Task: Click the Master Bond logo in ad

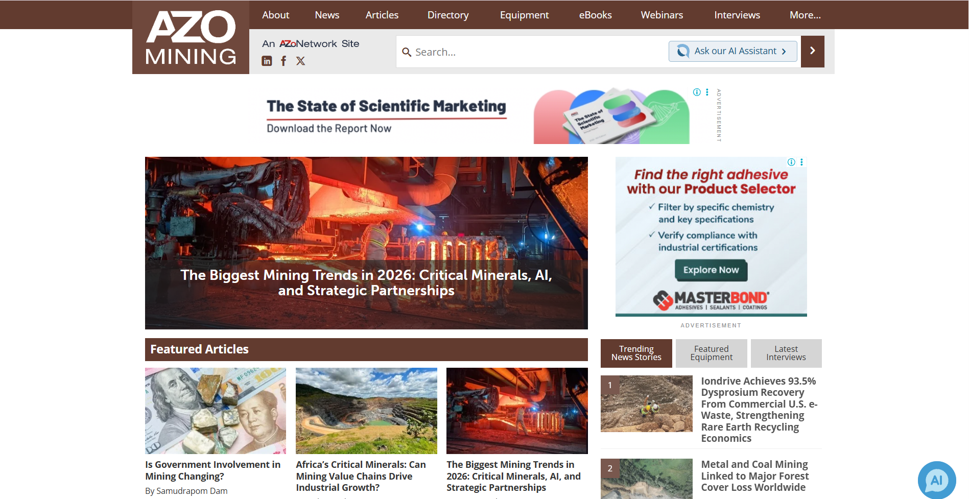Action: tap(711, 300)
